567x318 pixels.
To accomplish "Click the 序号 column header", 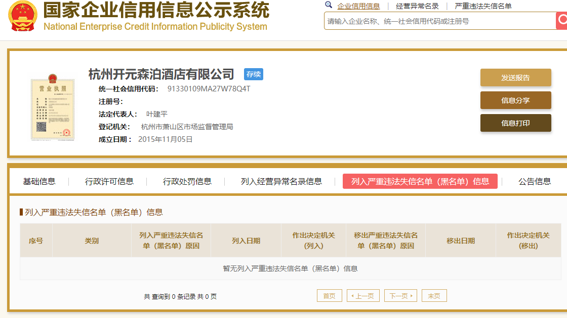I will coord(36,240).
